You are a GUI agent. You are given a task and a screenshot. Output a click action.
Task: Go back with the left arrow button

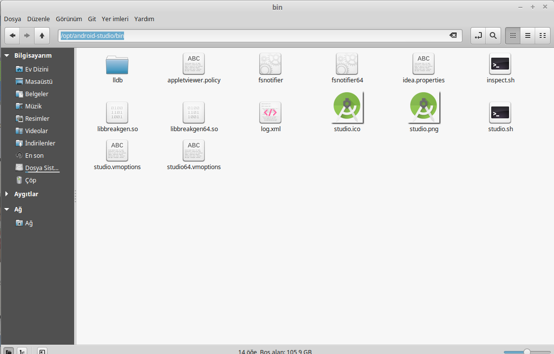12,35
